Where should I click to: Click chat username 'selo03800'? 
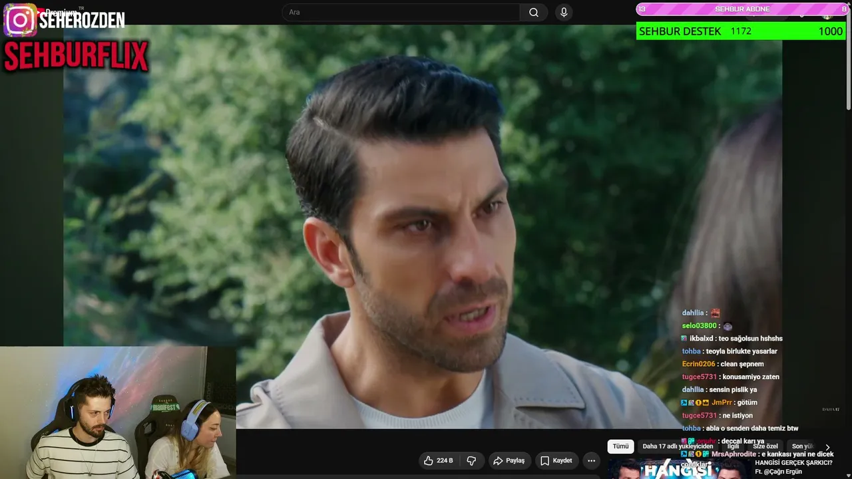click(x=699, y=326)
